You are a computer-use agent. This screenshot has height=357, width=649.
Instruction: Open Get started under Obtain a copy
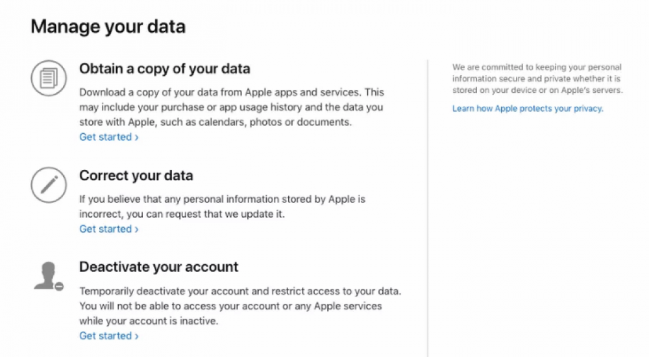coord(105,137)
